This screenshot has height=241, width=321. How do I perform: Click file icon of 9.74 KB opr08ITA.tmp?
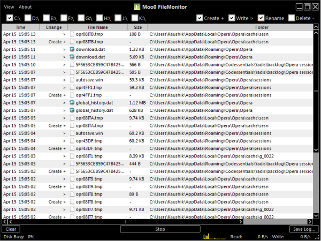tap(72, 118)
